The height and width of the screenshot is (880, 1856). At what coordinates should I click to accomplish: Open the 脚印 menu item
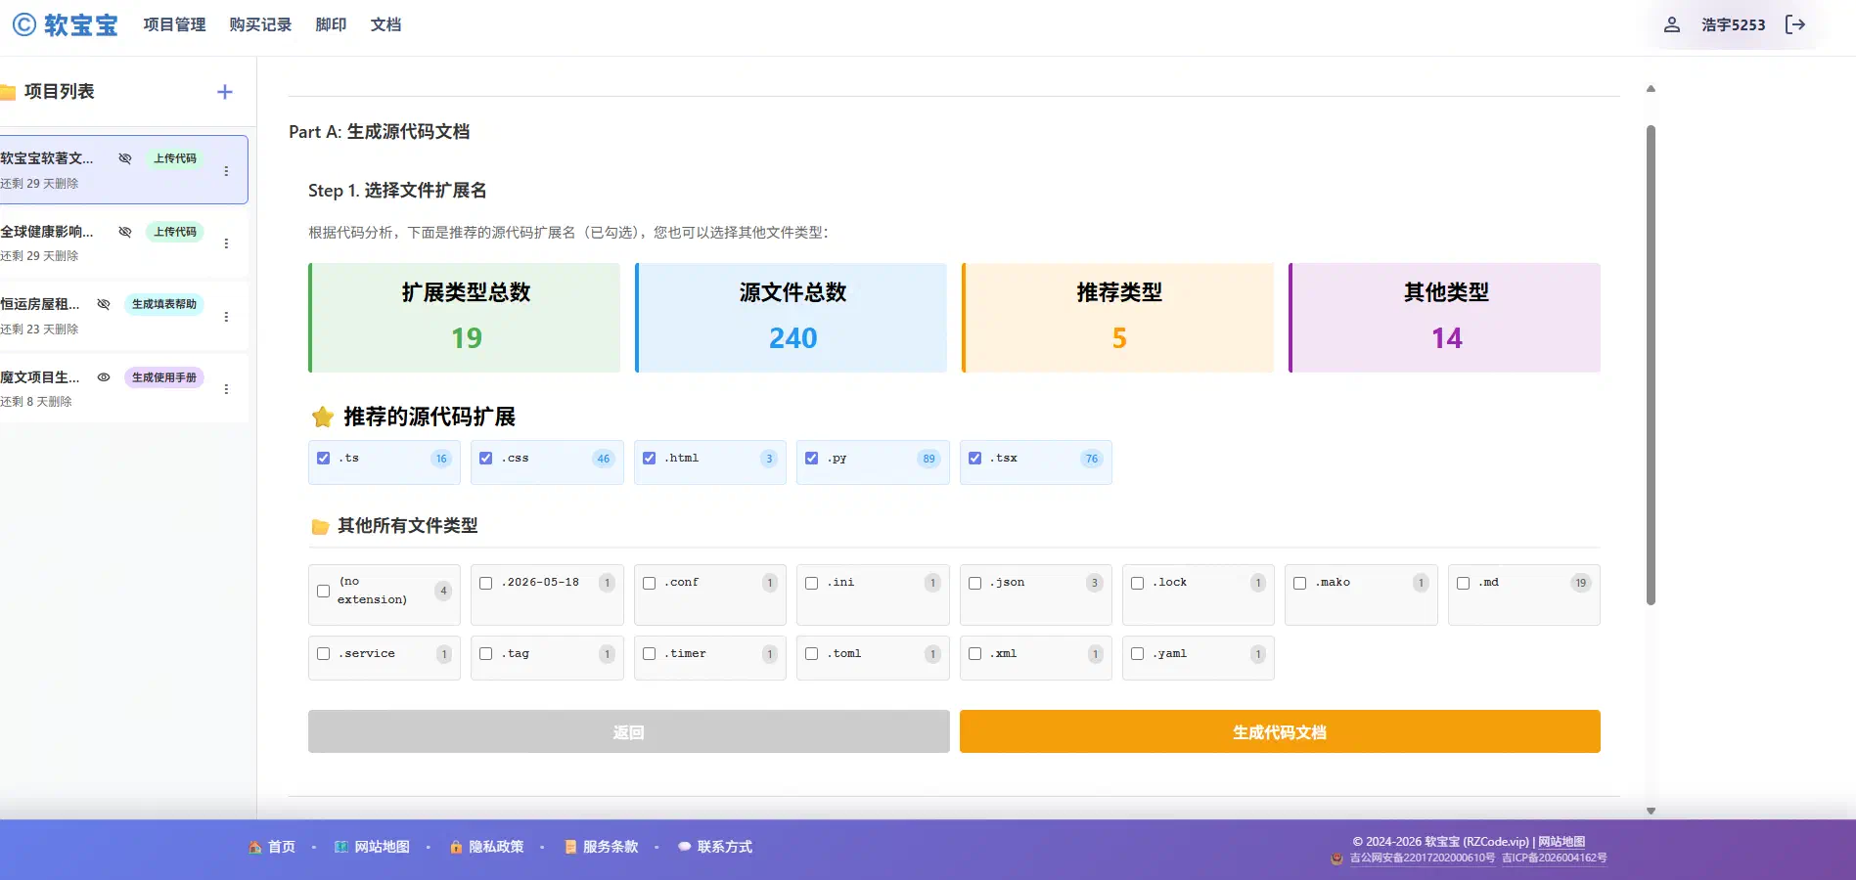331,24
